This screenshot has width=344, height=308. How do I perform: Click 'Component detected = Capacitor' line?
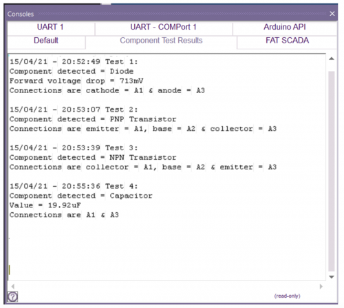tap(81, 196)
